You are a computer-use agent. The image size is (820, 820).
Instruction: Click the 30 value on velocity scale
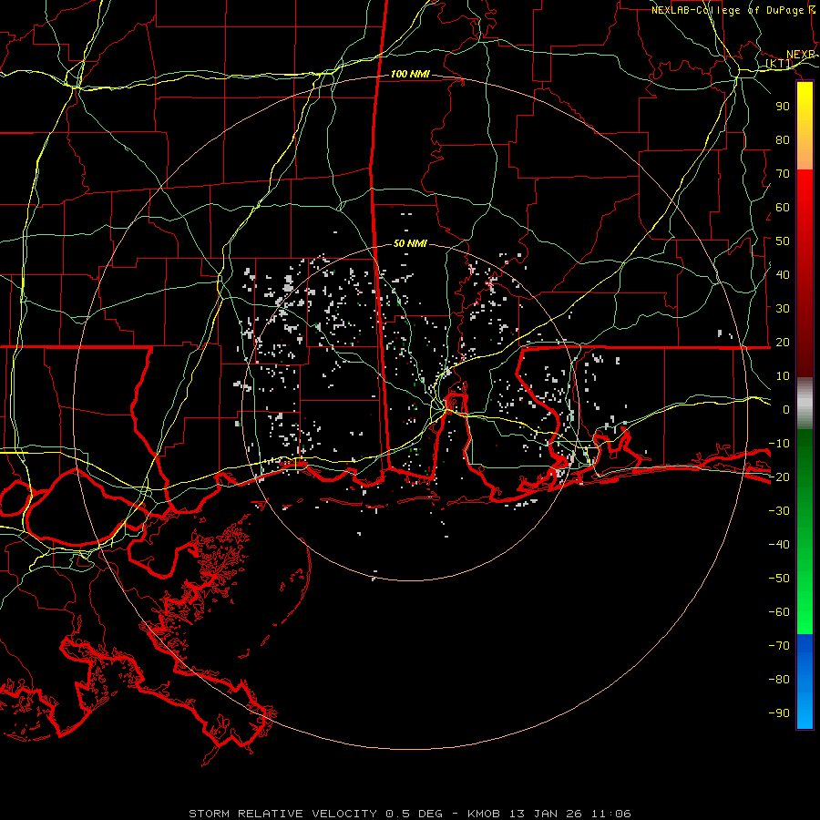click(x=783, y=309)
